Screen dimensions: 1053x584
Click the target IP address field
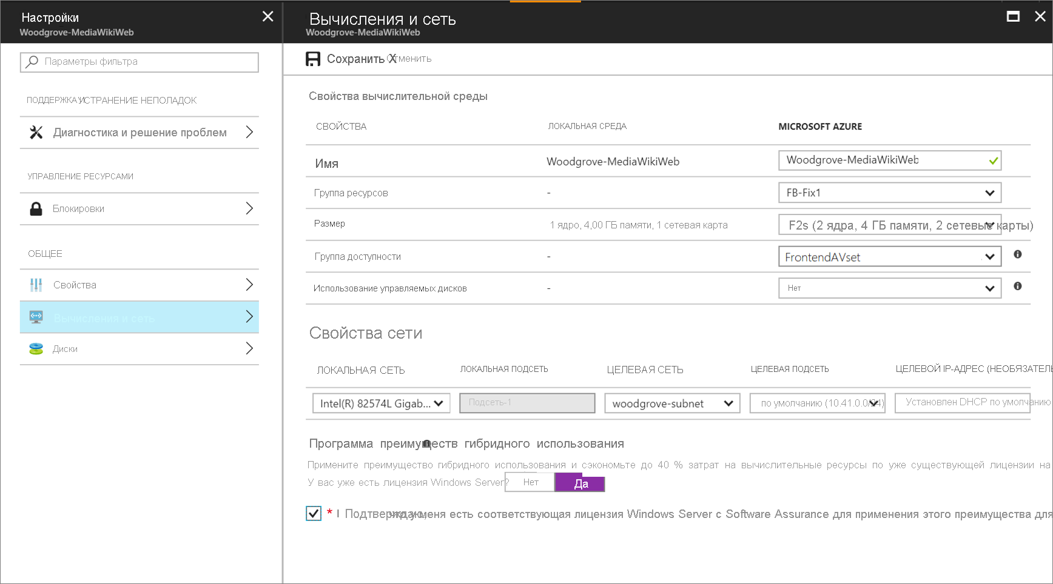point(963,403)
